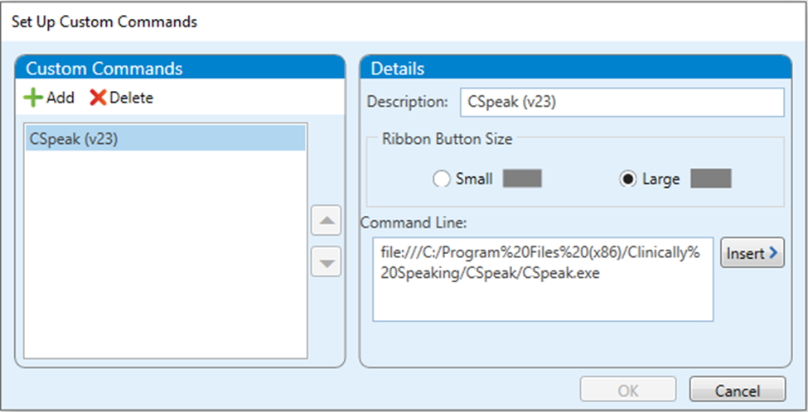Select the Small ribbon button size

point(442,180)
